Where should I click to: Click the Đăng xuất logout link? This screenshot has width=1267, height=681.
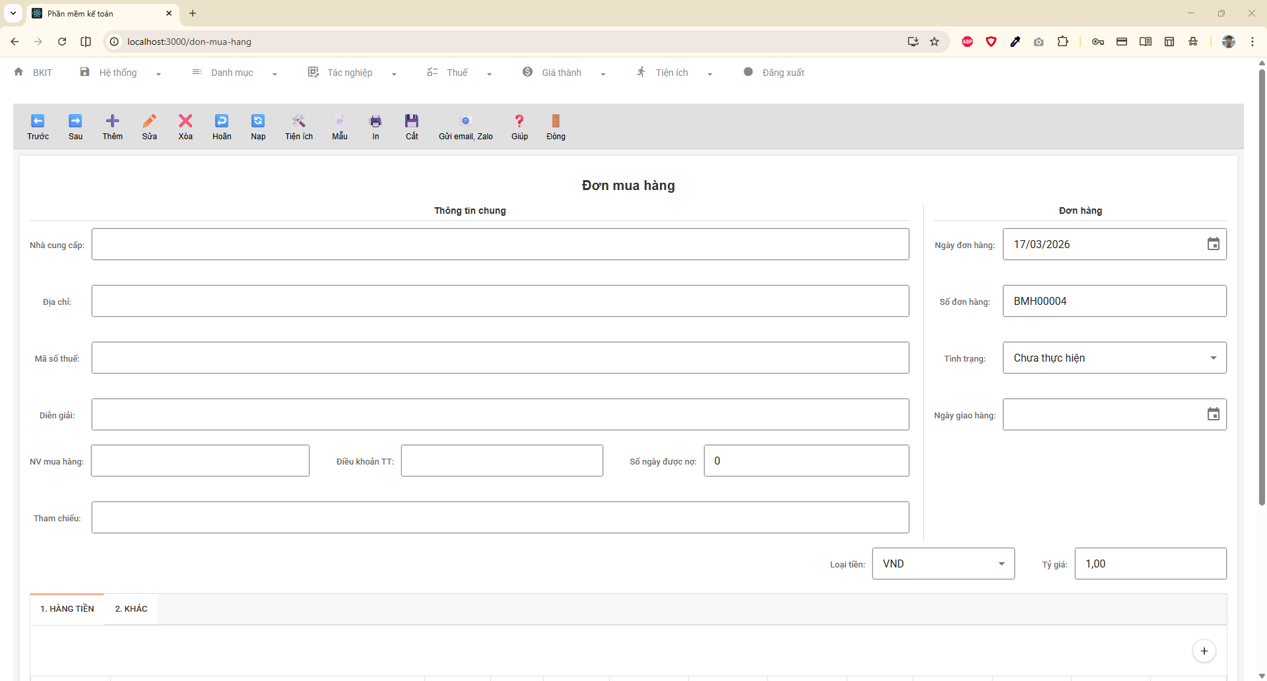[x=783, y=73]
